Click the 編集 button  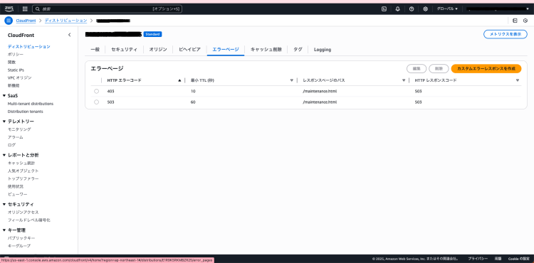click(417, 69)
